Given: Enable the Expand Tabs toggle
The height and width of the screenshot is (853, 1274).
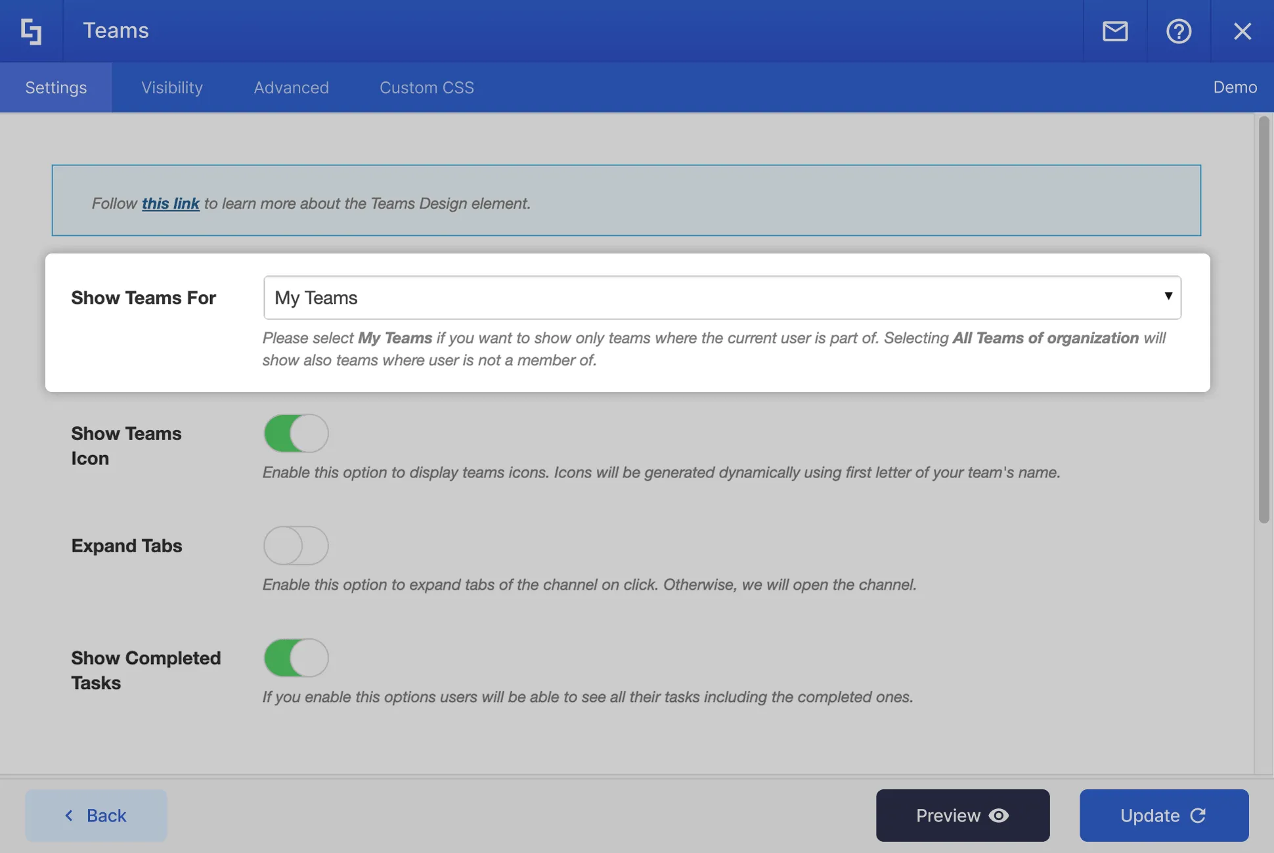Looking at the screenshot, I should tap(296, 546).
